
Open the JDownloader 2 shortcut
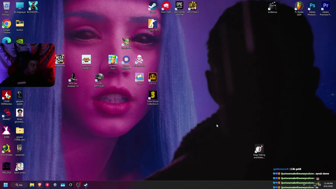pyautogui.click(x=6, y=151)
